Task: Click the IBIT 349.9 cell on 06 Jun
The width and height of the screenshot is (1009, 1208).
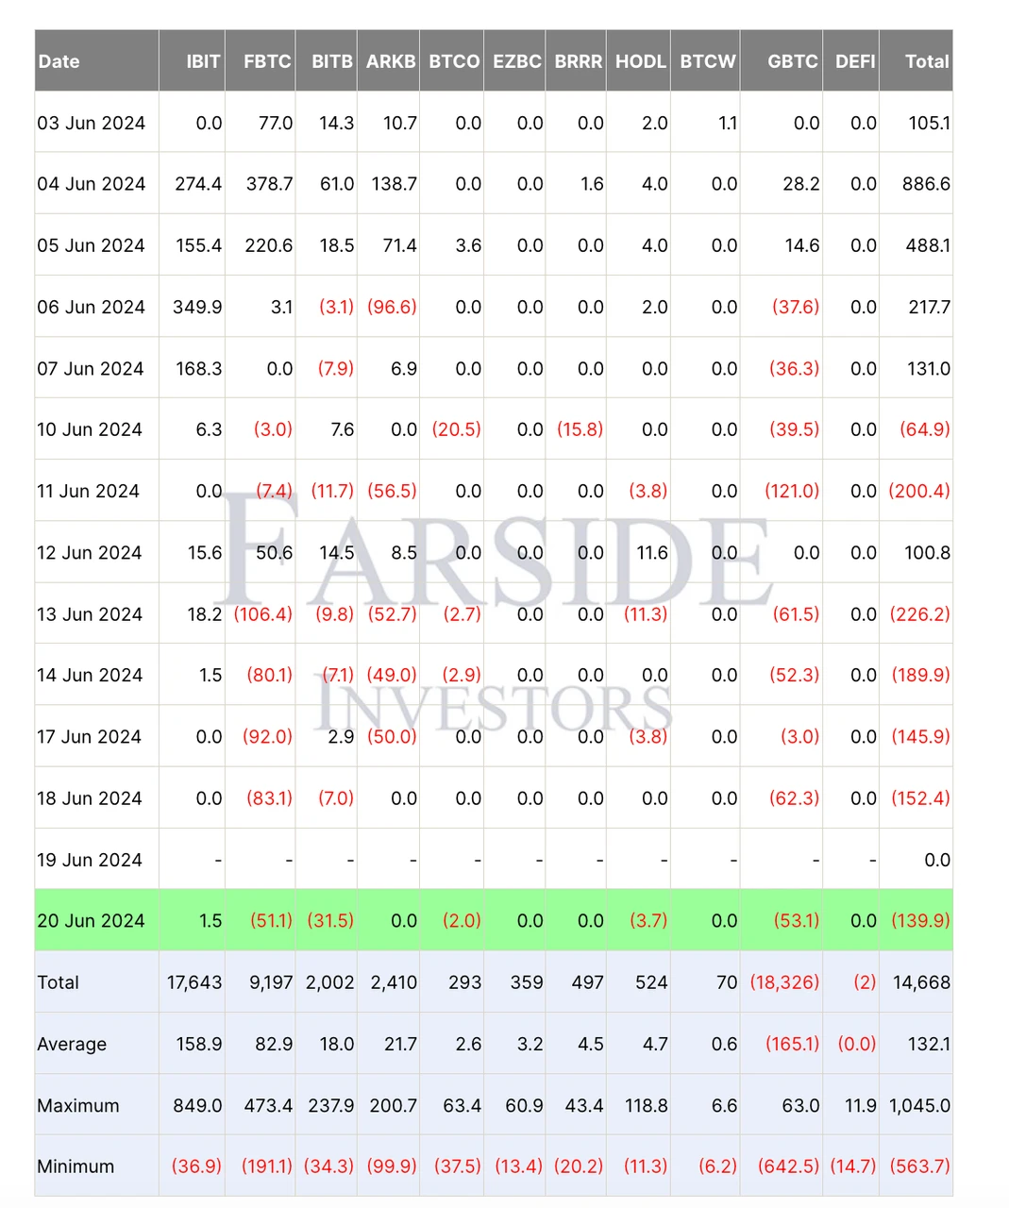Action: [x=197, y=307]
